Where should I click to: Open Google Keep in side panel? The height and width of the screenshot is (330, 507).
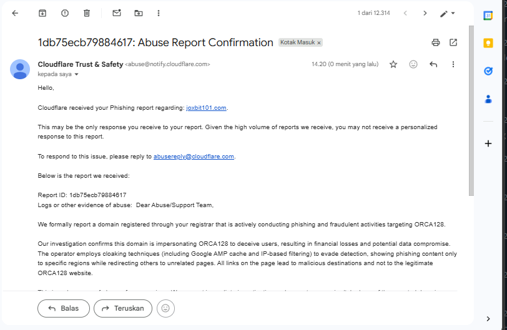pos(488,43)
